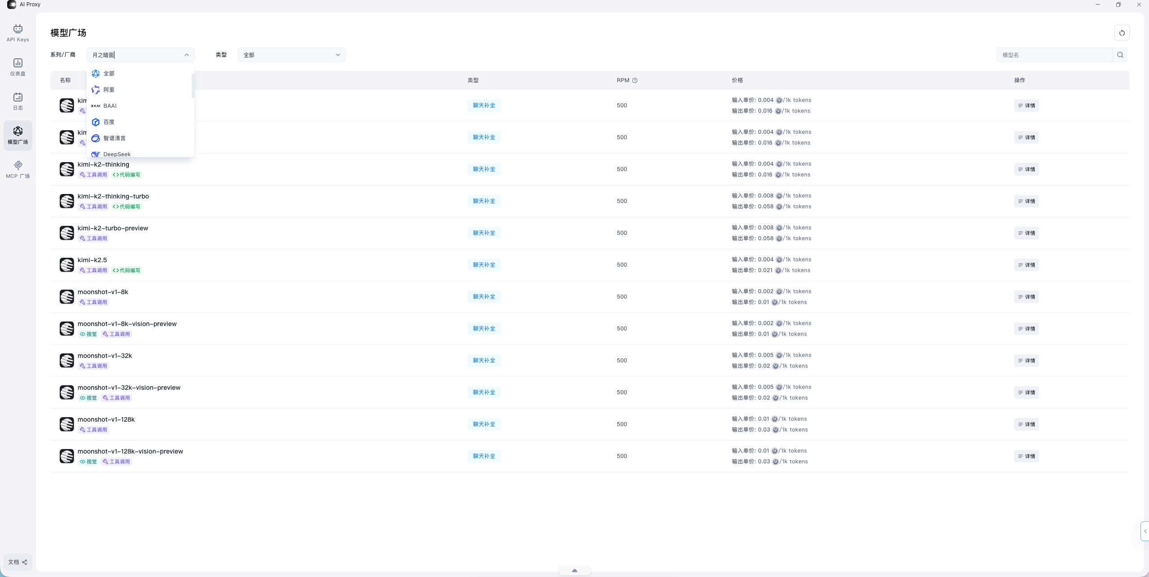Viewport: 1149px width, 577px height.
Task: Expand the side panel arrow on right edge
Action: click(1145, 531)
